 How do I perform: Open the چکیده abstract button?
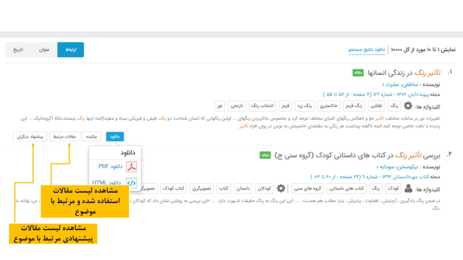point(92,137)
